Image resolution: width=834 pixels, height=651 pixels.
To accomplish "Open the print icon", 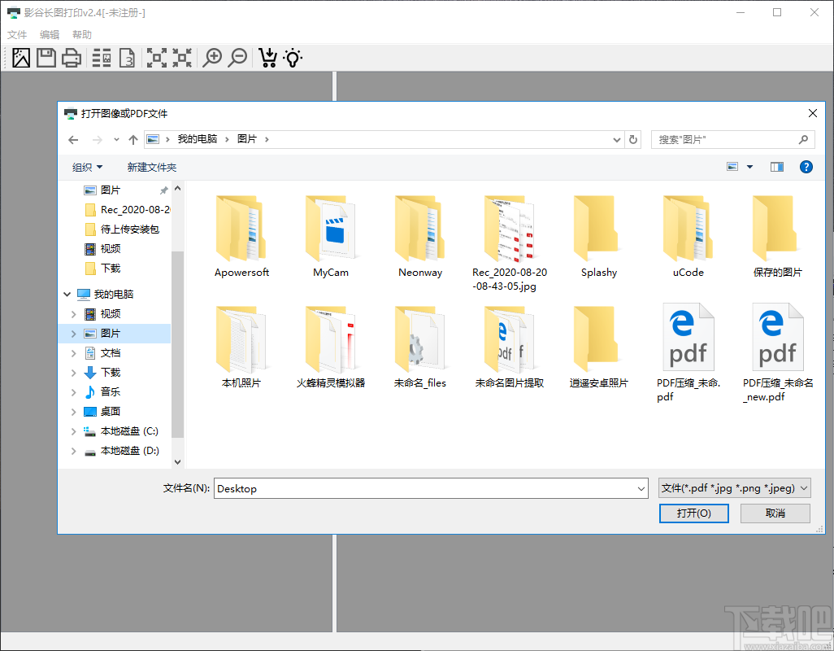I will pos(72,57).
